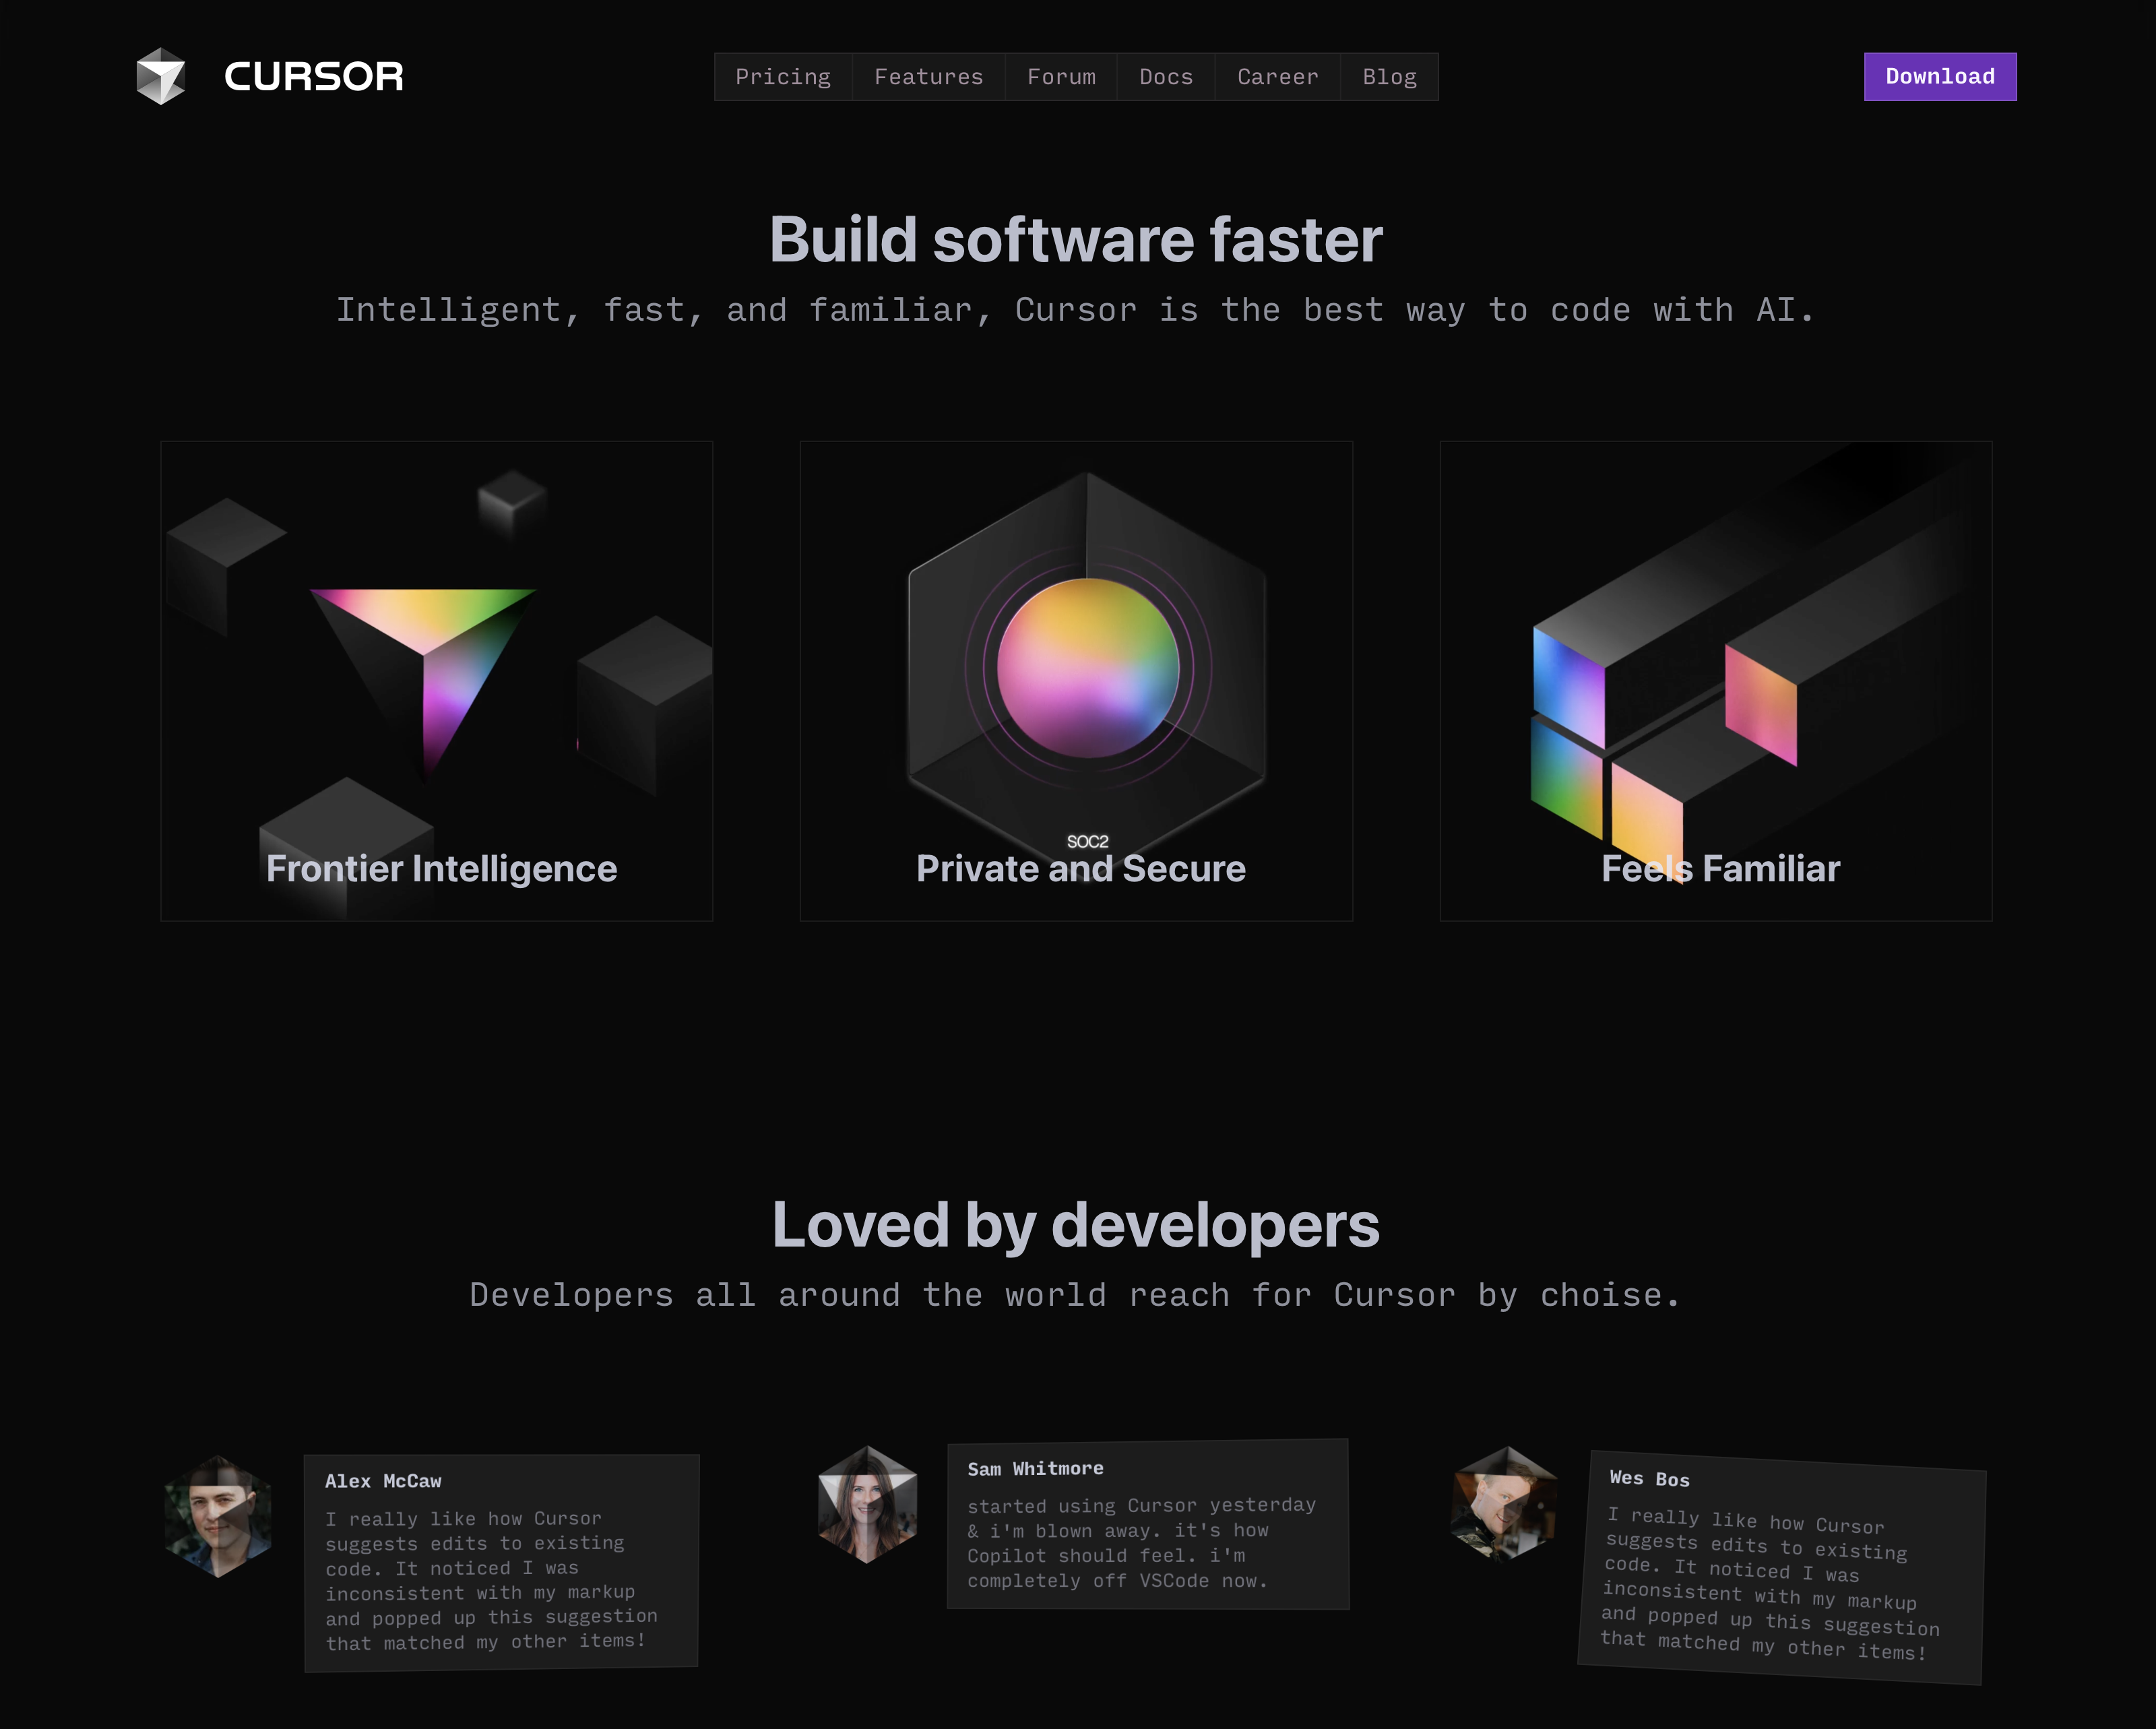Click the 'Intelligent, fast, and familiar' subtitle

point(1076,310)
